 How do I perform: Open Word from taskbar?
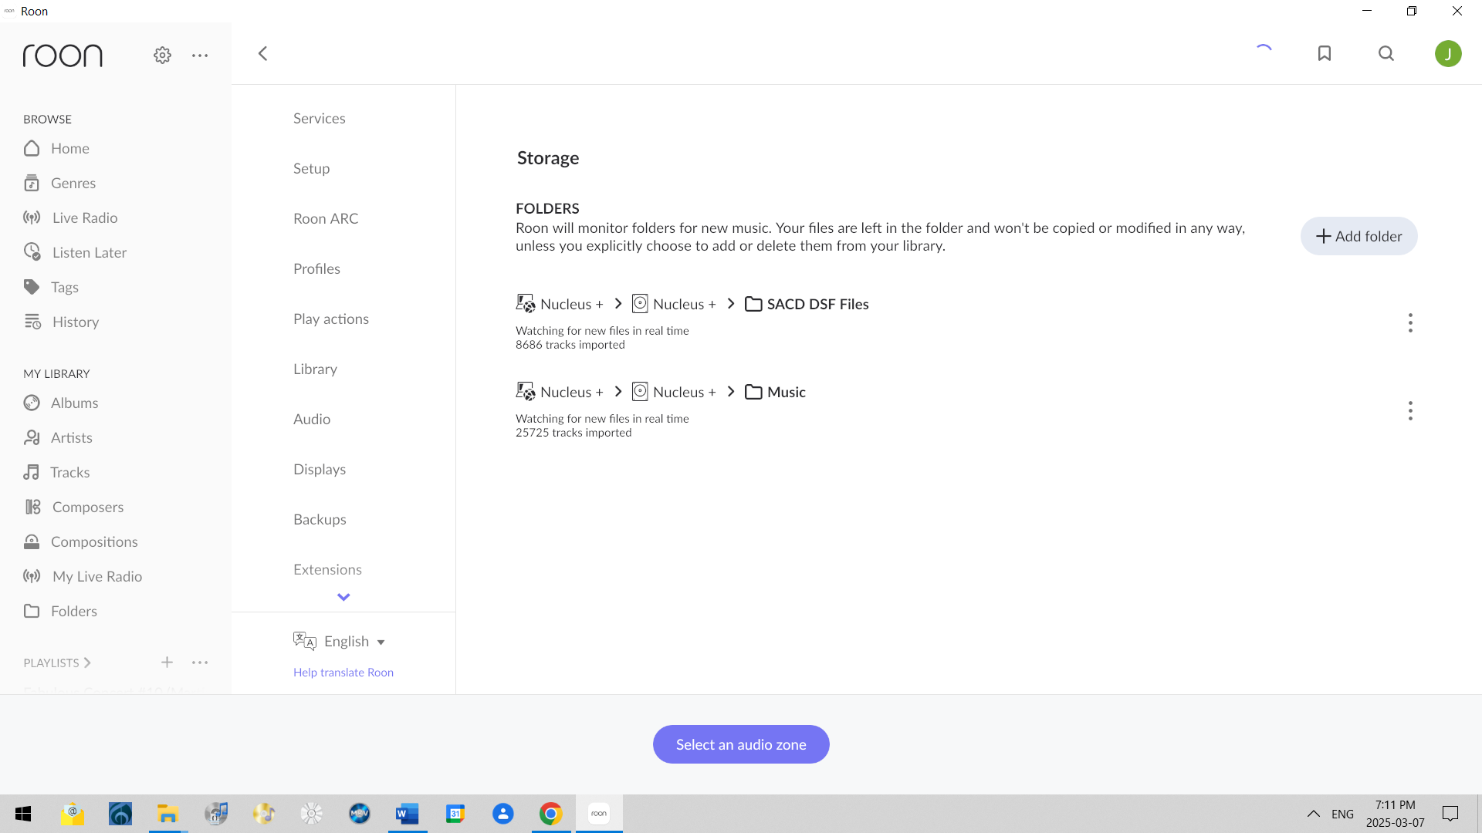407,814
